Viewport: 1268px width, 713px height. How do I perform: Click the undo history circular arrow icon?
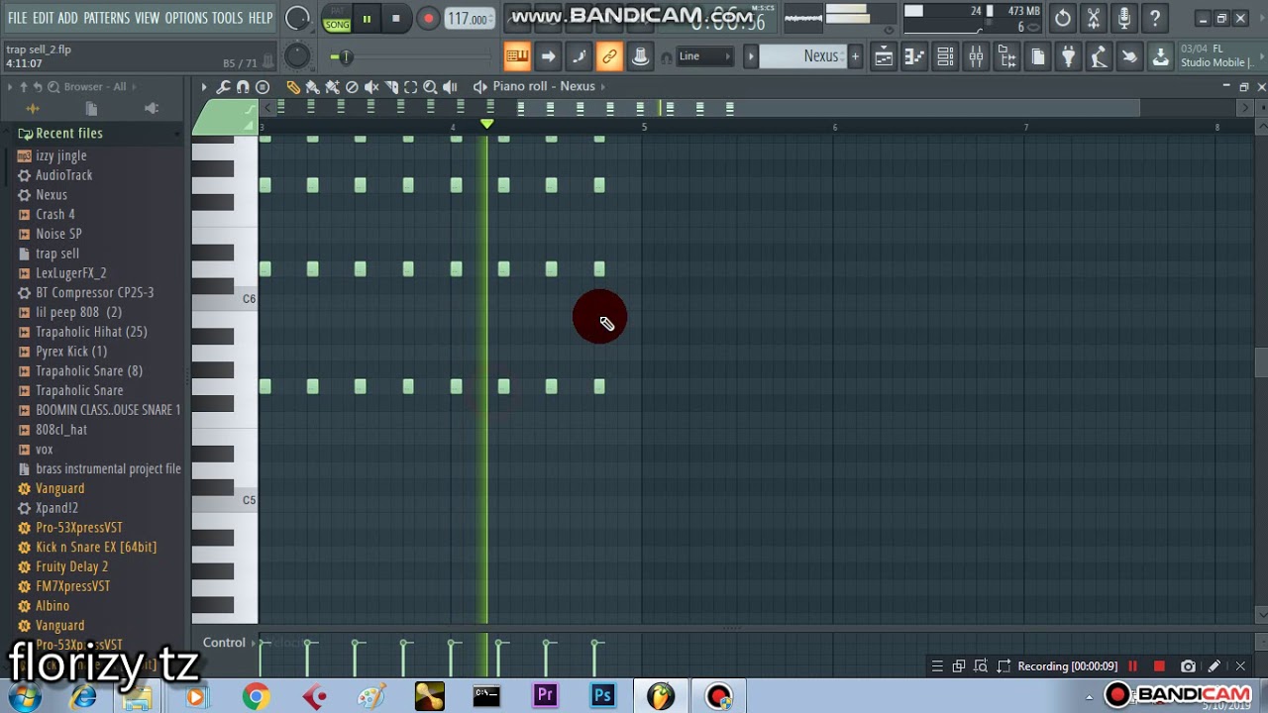(1063, 18)
